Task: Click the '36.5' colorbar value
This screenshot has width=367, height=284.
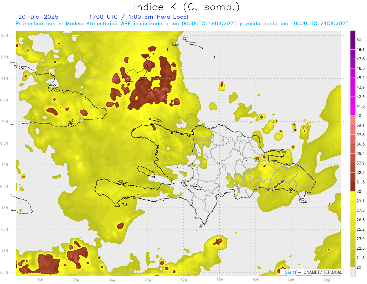Action: click(x=361, y=144)
